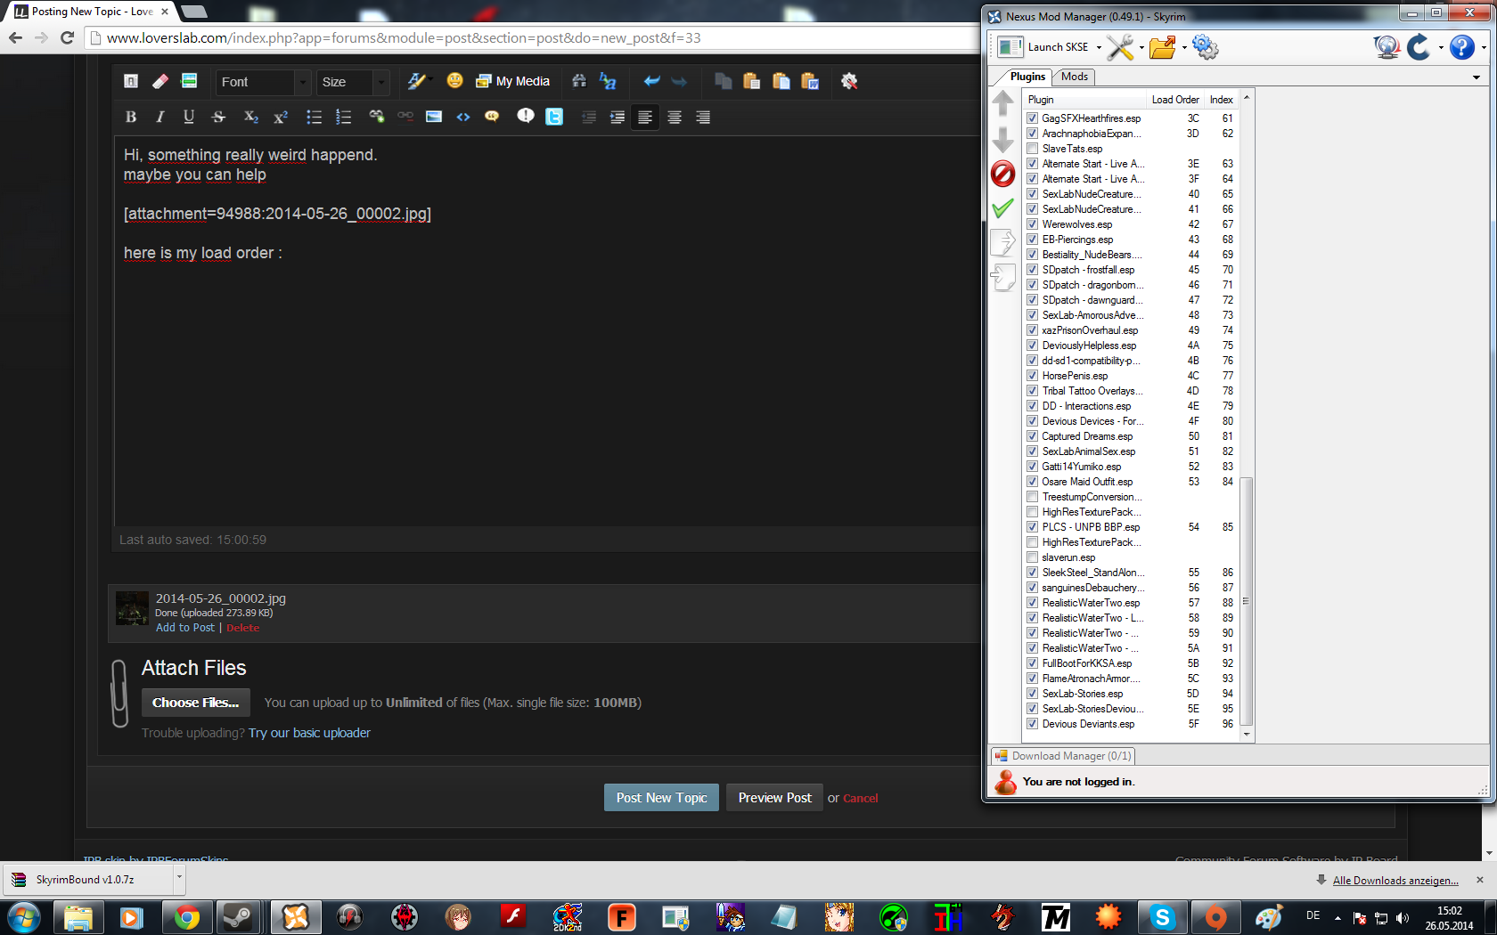Apply subscript formatting

[x=251, y=117]
